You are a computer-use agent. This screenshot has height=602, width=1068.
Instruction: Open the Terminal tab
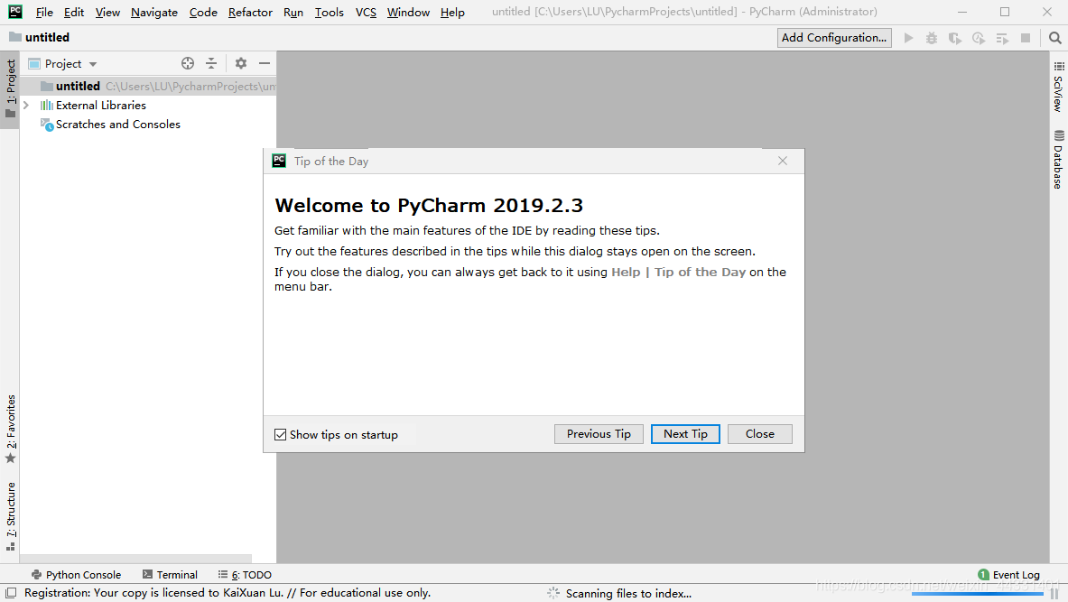coord(170,575)
